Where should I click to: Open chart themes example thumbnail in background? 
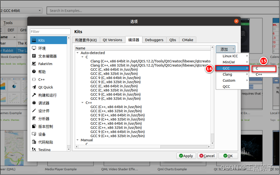tap(14, 91)
